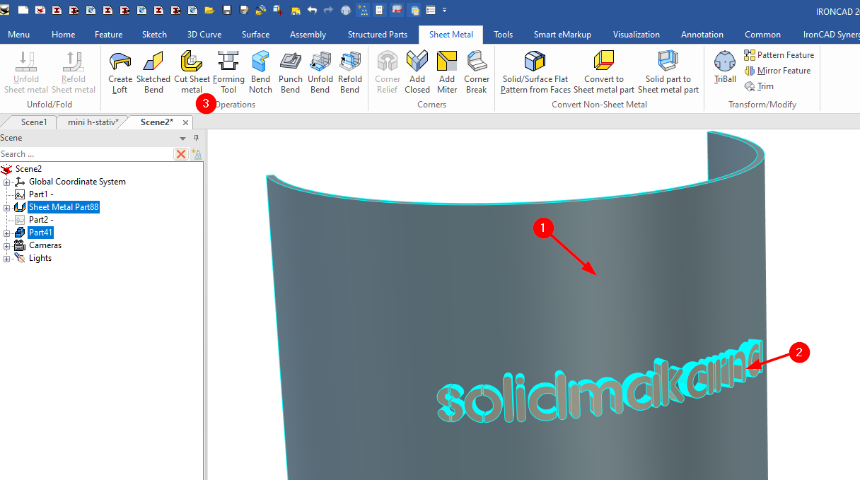Open the Menu ribbon item
Screen dimensions: 860x480
(18, 35)
